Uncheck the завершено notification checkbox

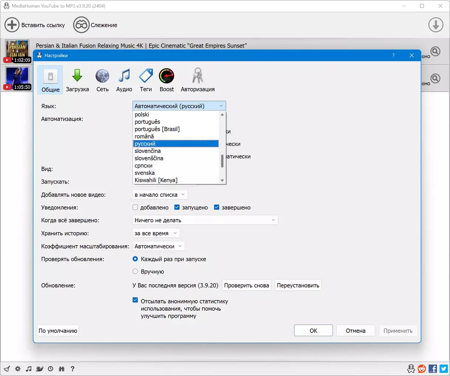tap(217, 208)
